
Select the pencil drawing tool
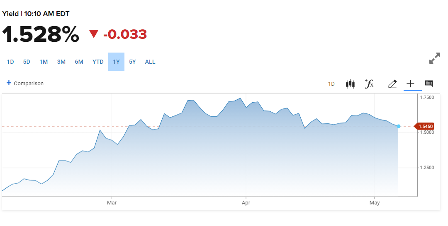(x=392, y=84)
